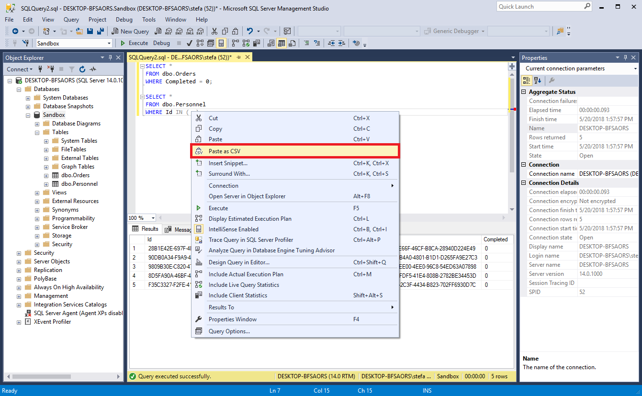
Task: Open the Sandbox database dropdown
Action: (x=108, y=43)
